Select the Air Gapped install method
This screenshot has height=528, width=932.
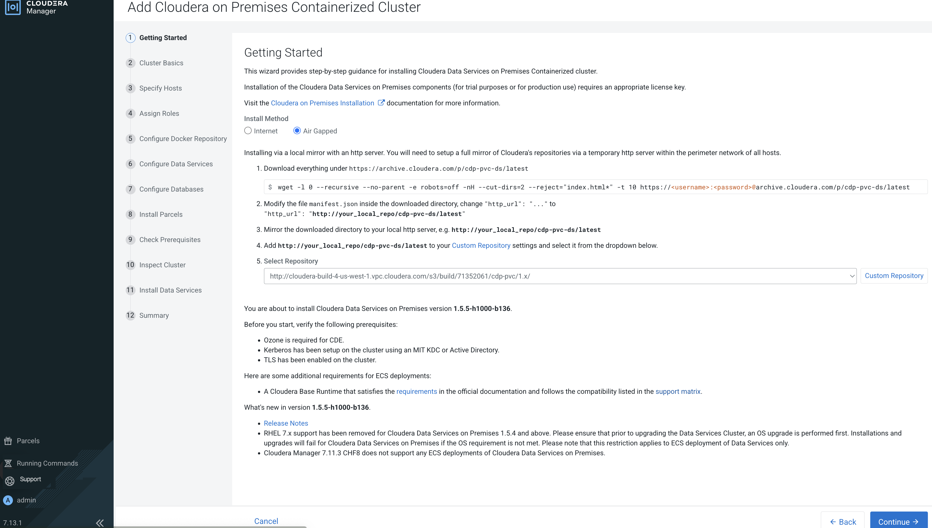[x=297, y=131]
